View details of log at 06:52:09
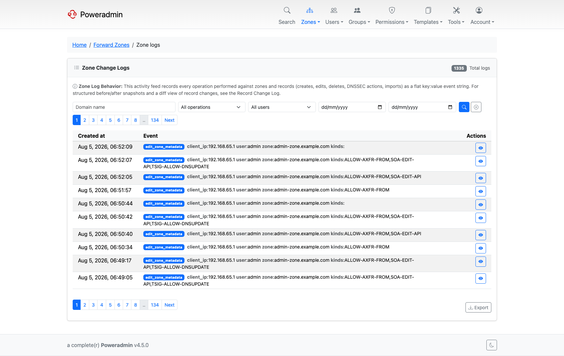Screen dimensions: 564x356 pyautogui.click(x=481, y=148)
